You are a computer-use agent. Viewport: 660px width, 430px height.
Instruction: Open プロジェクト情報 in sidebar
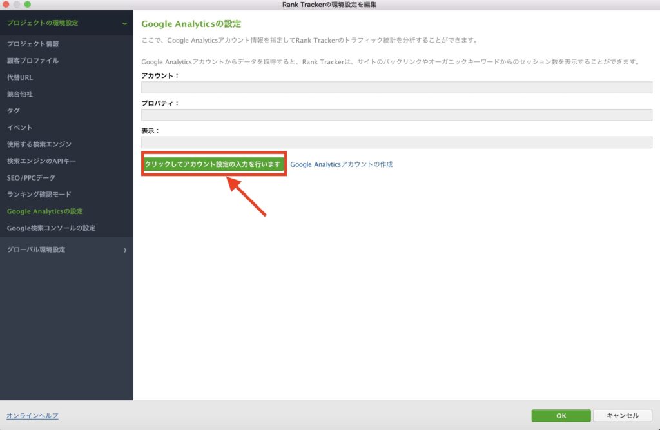click(33, 44)
